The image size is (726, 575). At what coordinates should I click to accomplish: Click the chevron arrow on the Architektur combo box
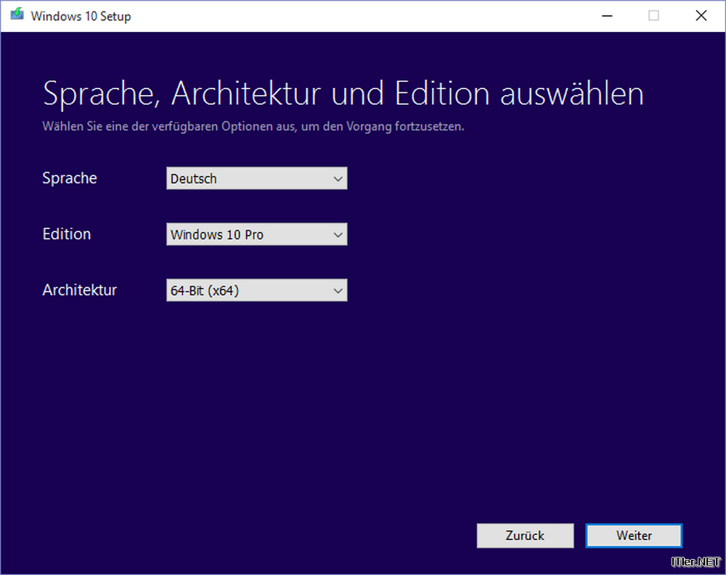click(x=338, y=290)
